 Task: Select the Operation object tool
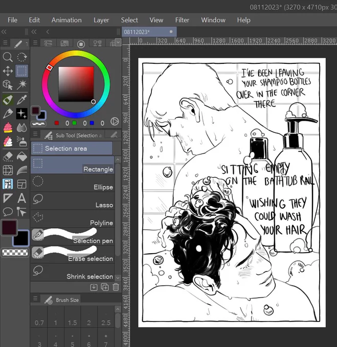click(x=8, y=85)
